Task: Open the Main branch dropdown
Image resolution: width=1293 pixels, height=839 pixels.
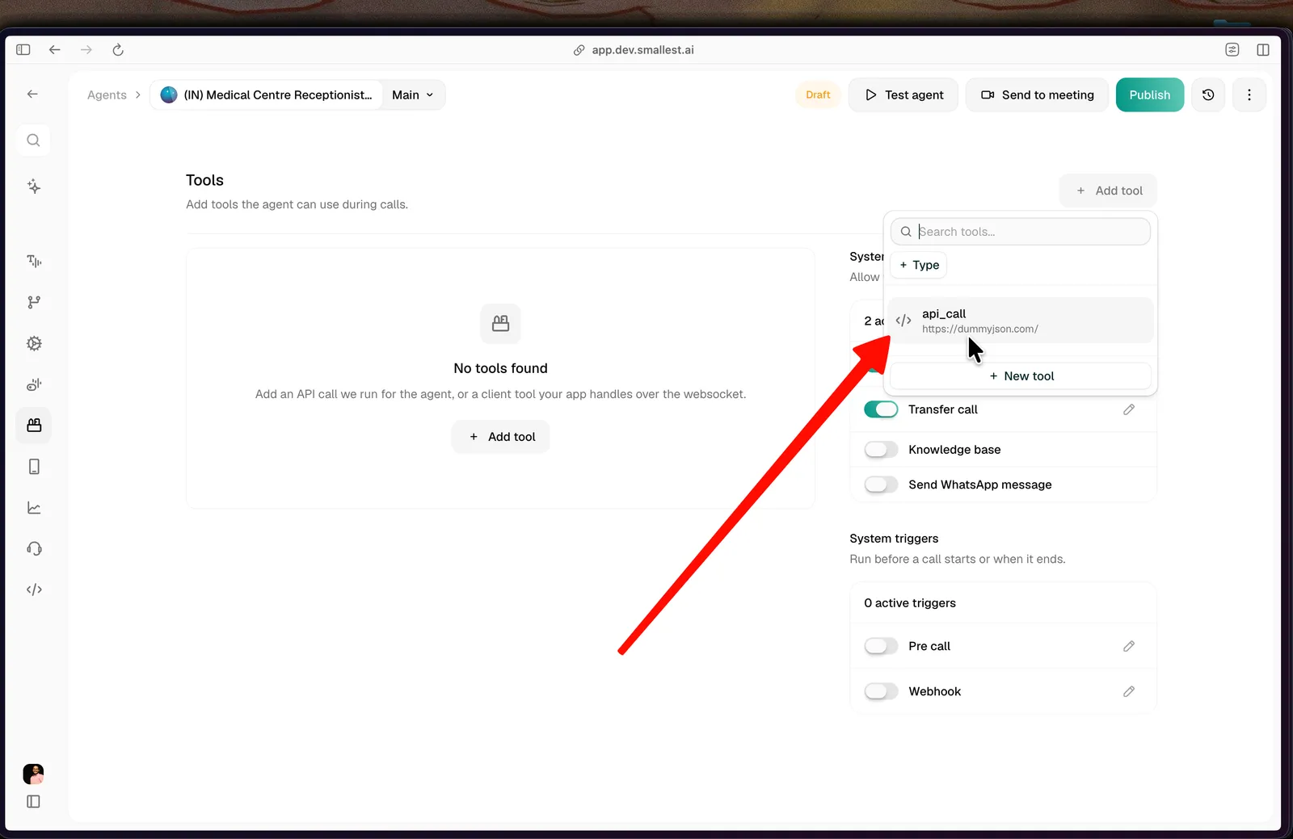Action: tap(413, 95)
